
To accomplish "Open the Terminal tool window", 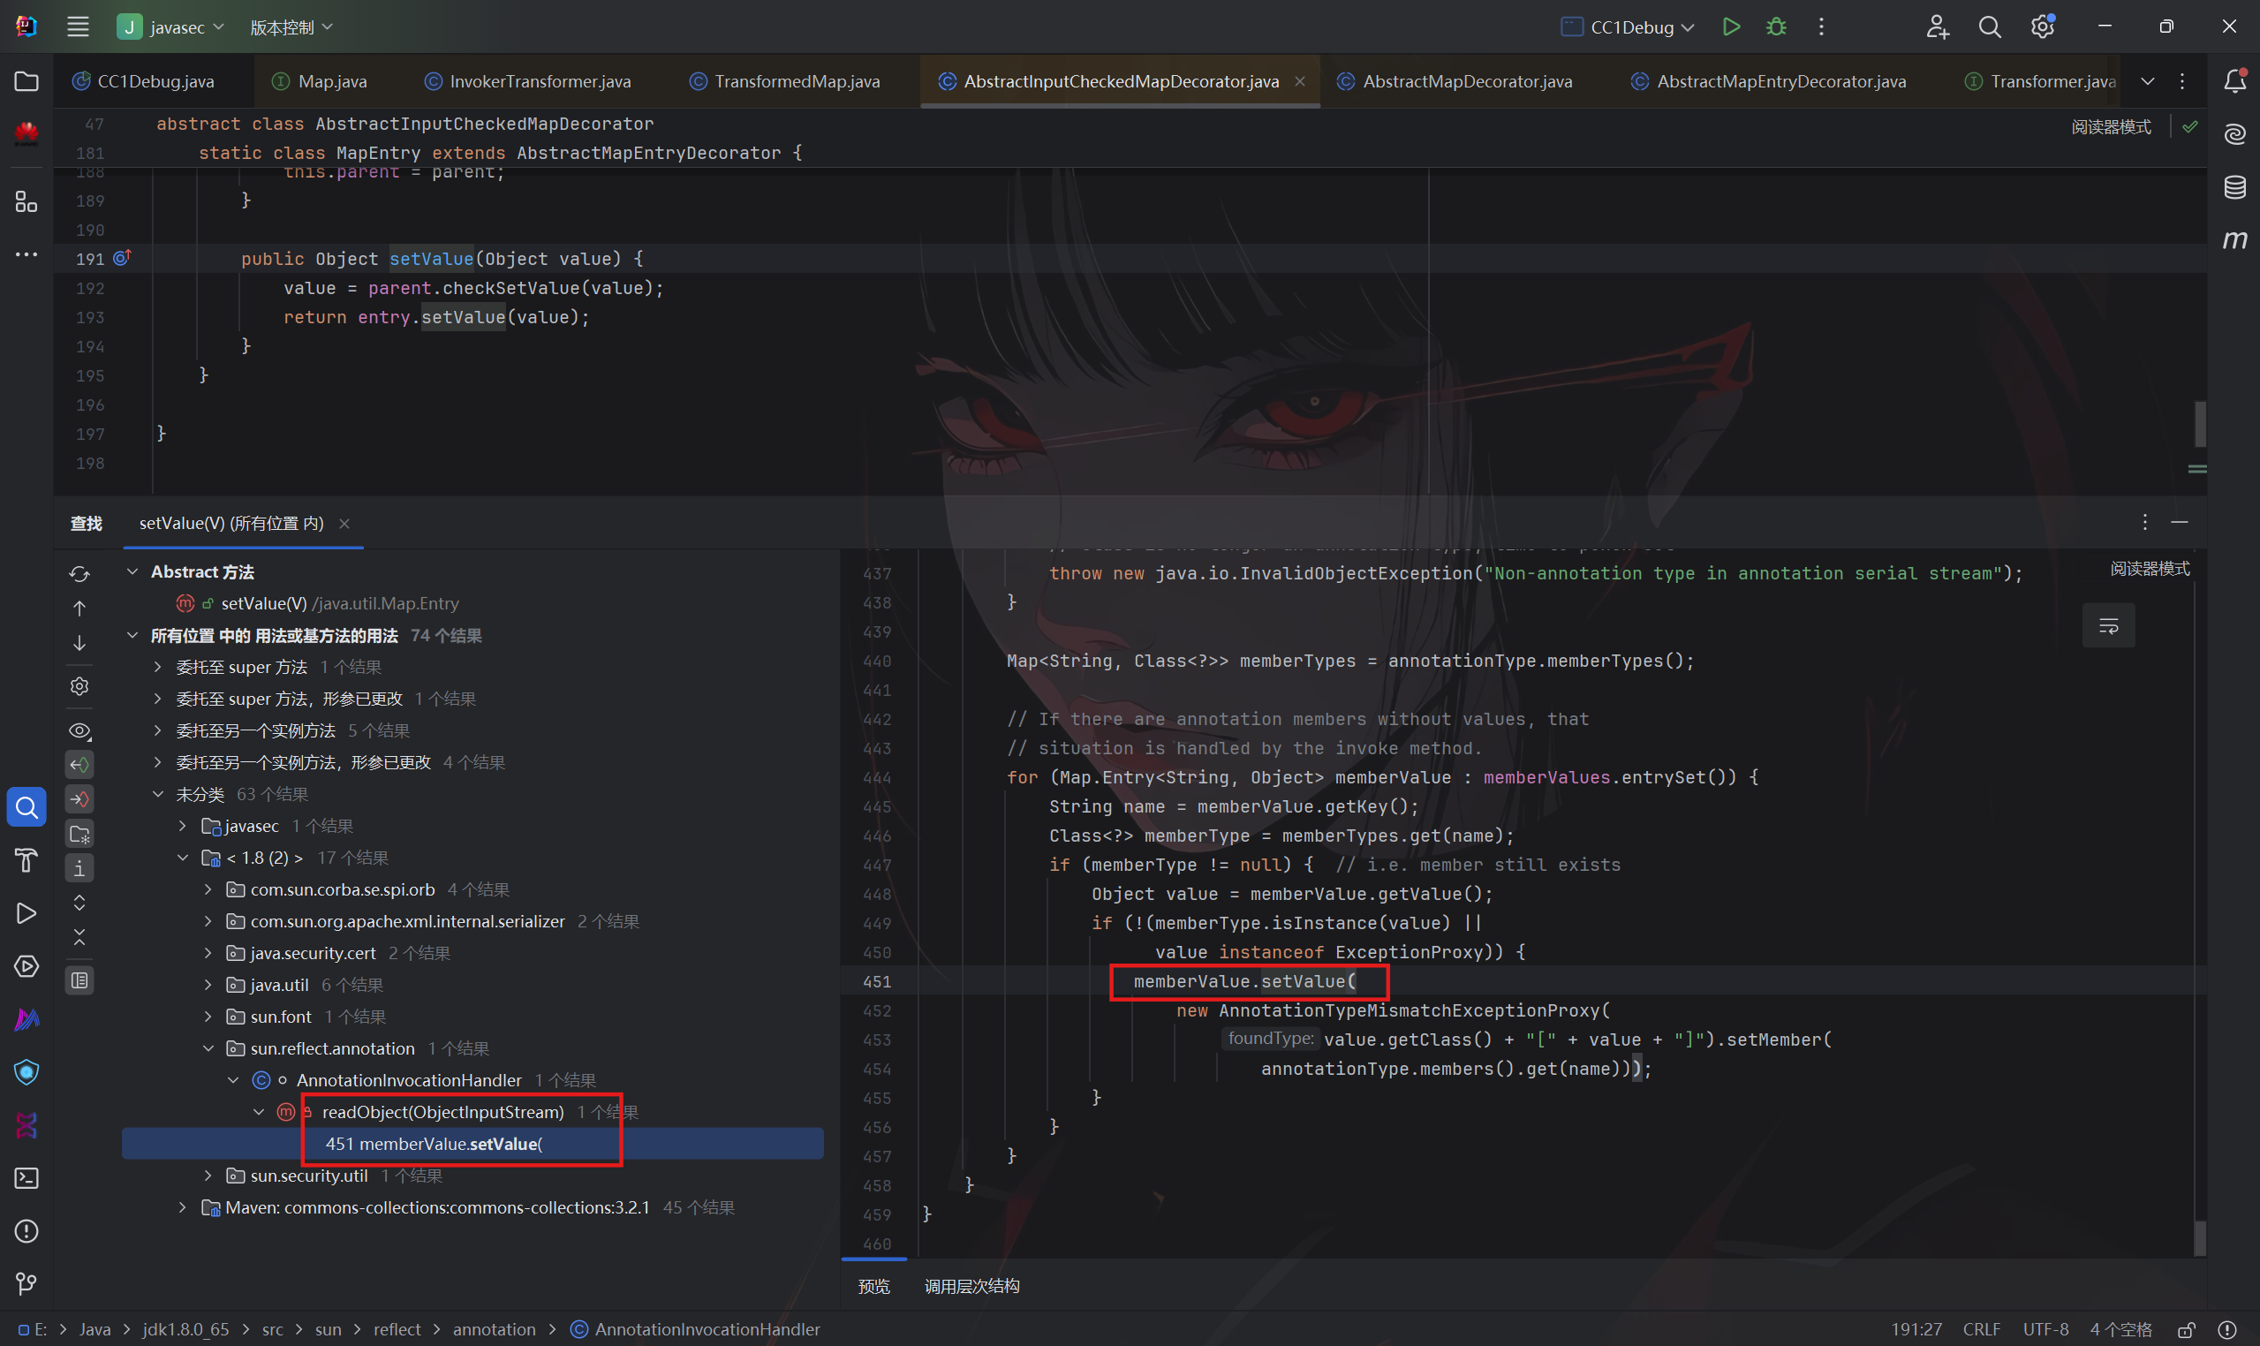I will [x=26, y=1178].
